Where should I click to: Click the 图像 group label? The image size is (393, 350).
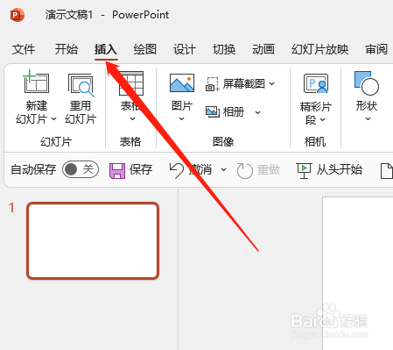223,142
